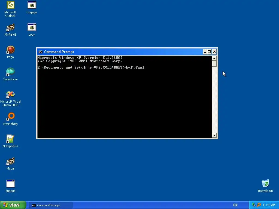Select the MyPal 68 desktop shortcut
279x209 pixels.
(10, 30)
